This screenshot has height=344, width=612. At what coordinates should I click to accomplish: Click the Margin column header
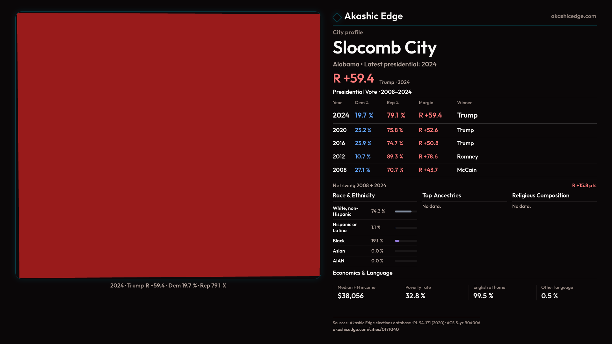tap(426, 103)
